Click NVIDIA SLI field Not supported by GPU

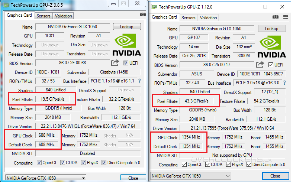pos(232,155)
